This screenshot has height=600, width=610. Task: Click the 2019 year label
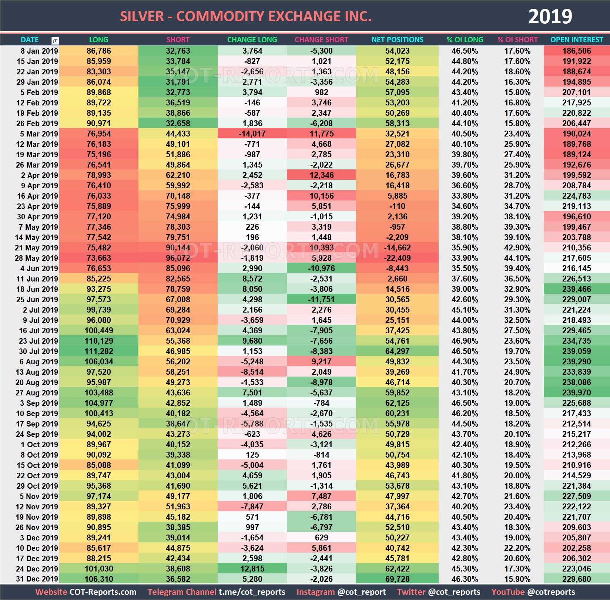550,16
